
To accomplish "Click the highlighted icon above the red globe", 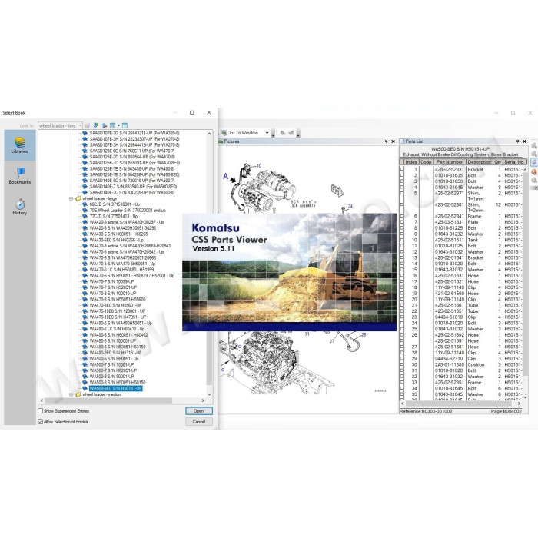I will pos(534,162).
